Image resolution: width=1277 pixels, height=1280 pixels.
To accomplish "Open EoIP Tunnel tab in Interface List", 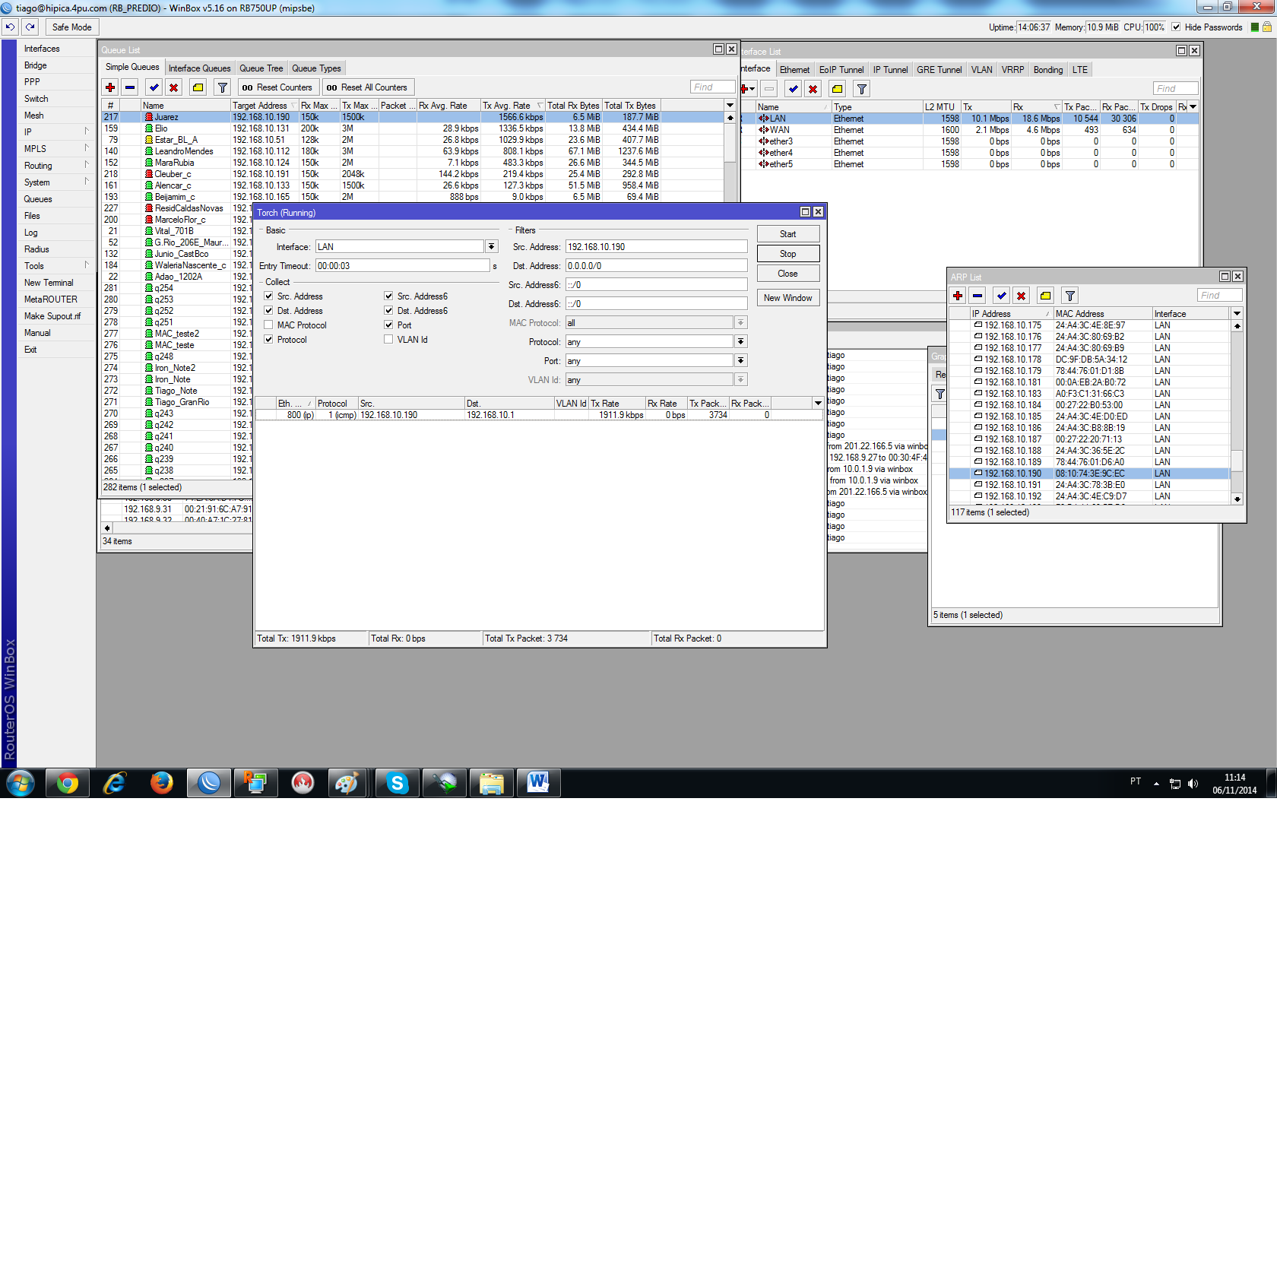I will coord(841,70).
